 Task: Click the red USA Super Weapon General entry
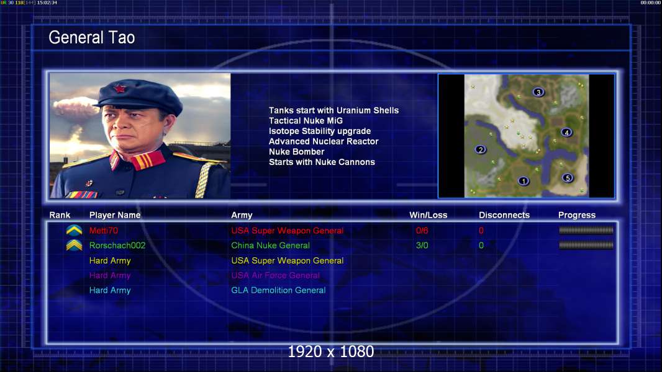click(x=287, y=231)
